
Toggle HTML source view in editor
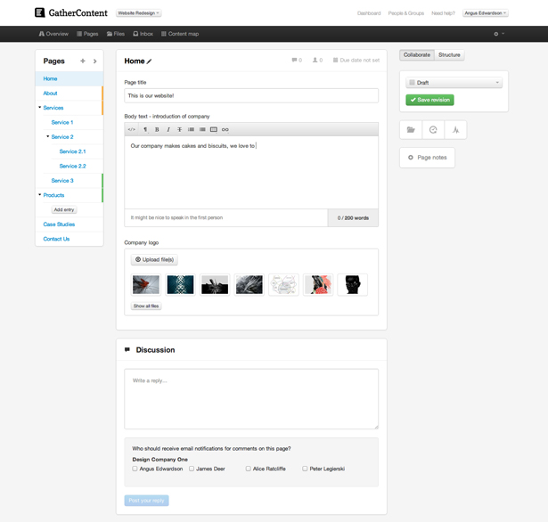point(132,129)
